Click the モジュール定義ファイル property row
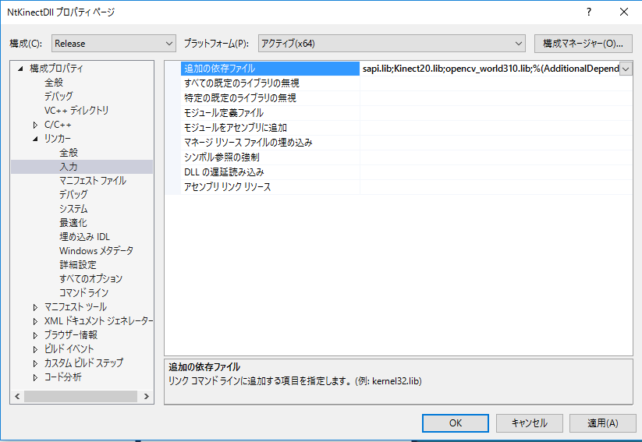Screen dimensions: 642x442 [x=223, y=113]
